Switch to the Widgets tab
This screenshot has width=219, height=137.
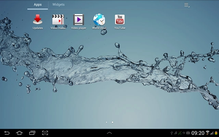59,5
